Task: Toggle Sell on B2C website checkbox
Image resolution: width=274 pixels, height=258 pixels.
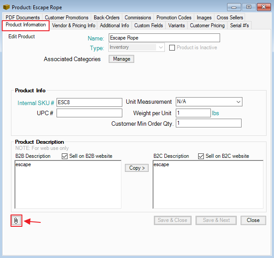Action: (x=201, y=156)
